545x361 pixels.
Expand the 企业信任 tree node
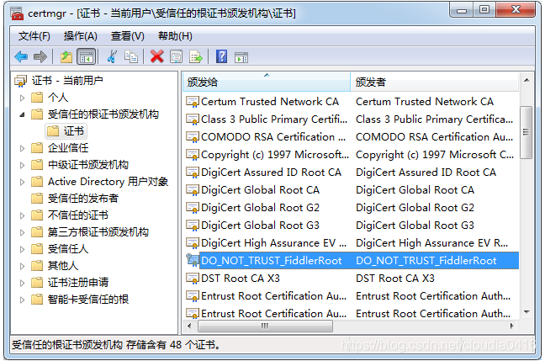pos(22,148)
